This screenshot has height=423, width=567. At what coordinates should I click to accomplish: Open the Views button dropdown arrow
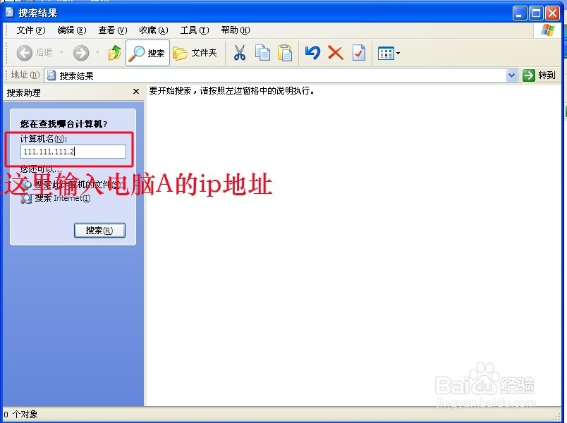396,52
